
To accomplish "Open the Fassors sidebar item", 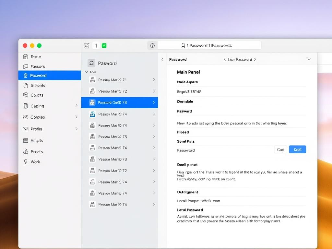I will pos(50,66).
